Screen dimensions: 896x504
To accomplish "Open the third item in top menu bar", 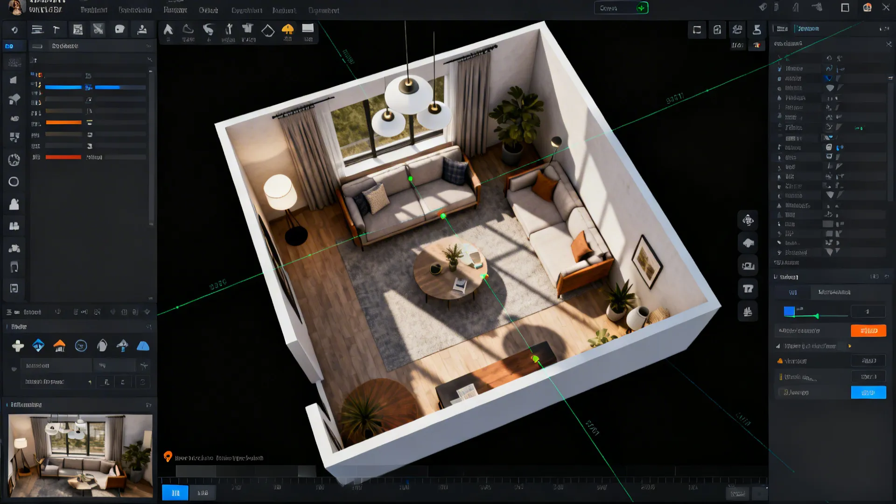I will point(175,10).
